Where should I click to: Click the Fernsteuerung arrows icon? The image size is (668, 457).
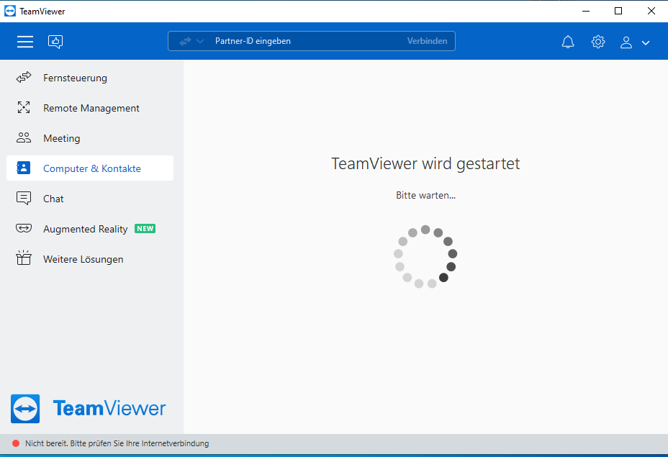tap(24, 78)
